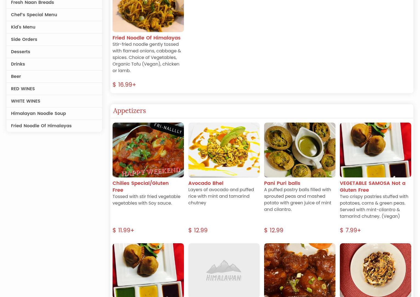Click the Pani Puri balls photo
The width and height of the screenshot is (420, 297).
300,150
